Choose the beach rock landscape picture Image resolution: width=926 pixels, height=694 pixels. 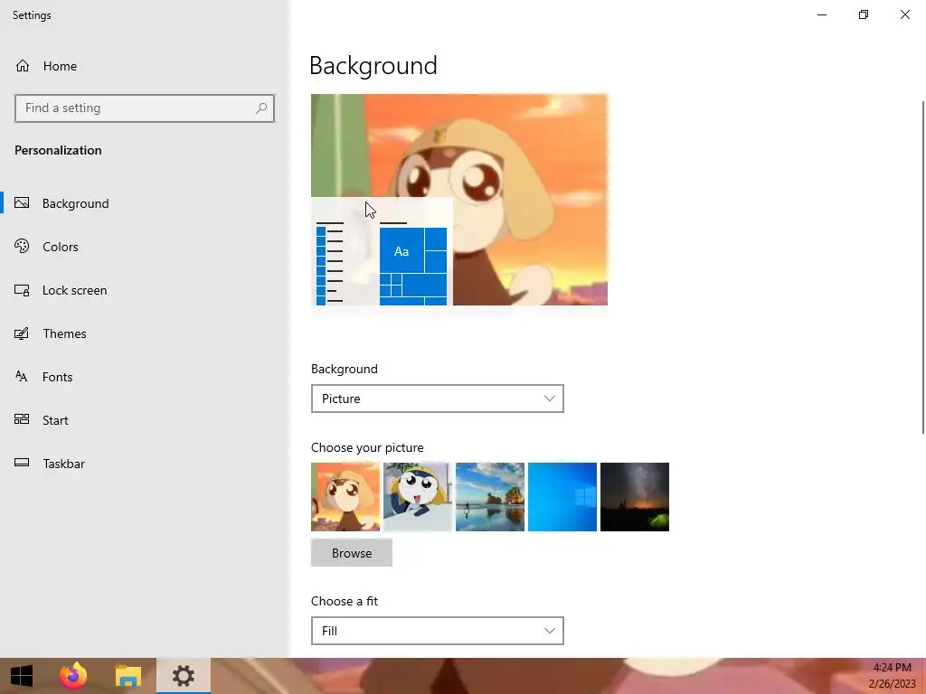coord(490,497)
